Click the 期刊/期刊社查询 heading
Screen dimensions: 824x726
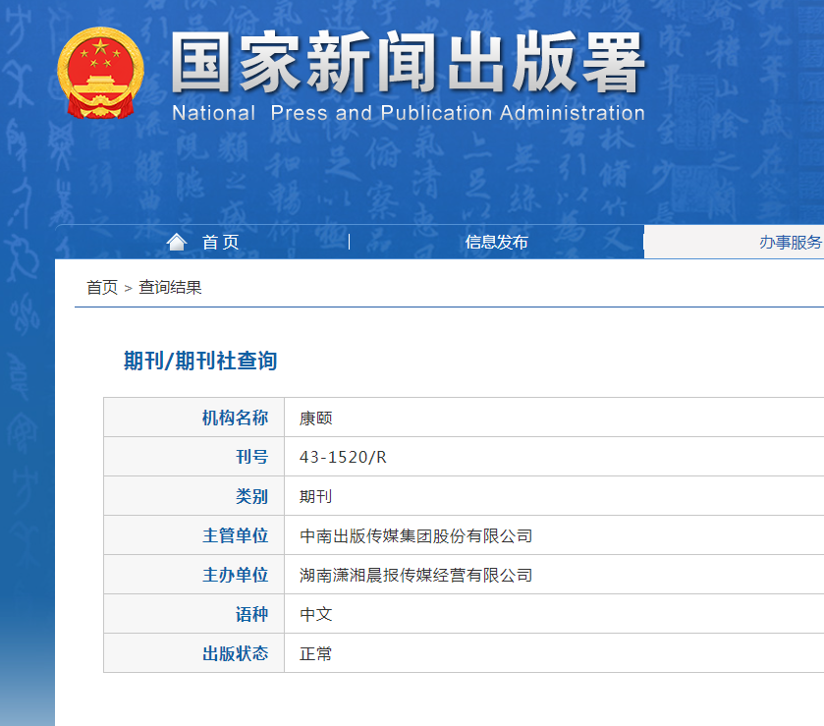(200, 361)
